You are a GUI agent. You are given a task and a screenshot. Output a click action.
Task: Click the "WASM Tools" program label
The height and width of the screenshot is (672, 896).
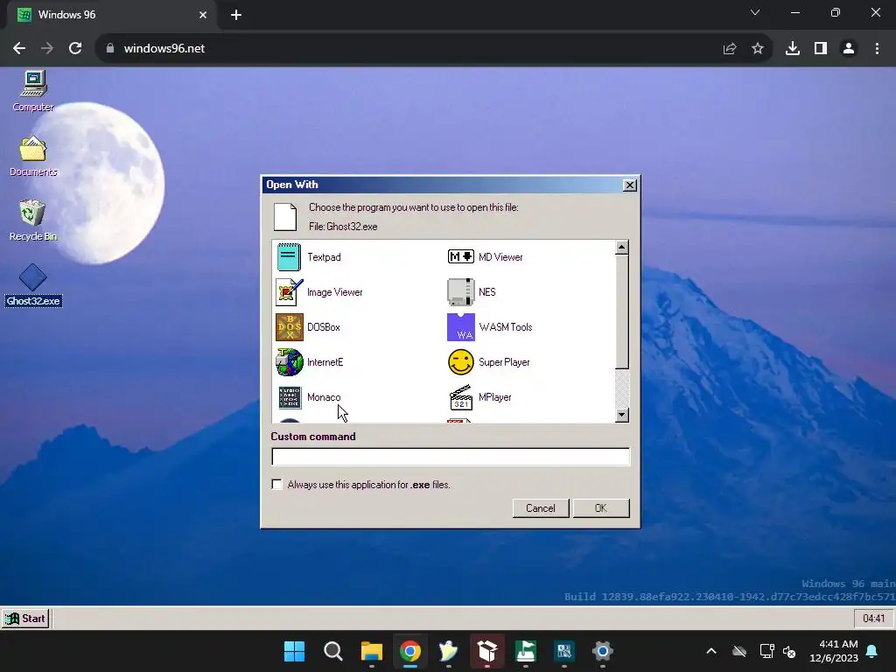click(x=506, y=327)
